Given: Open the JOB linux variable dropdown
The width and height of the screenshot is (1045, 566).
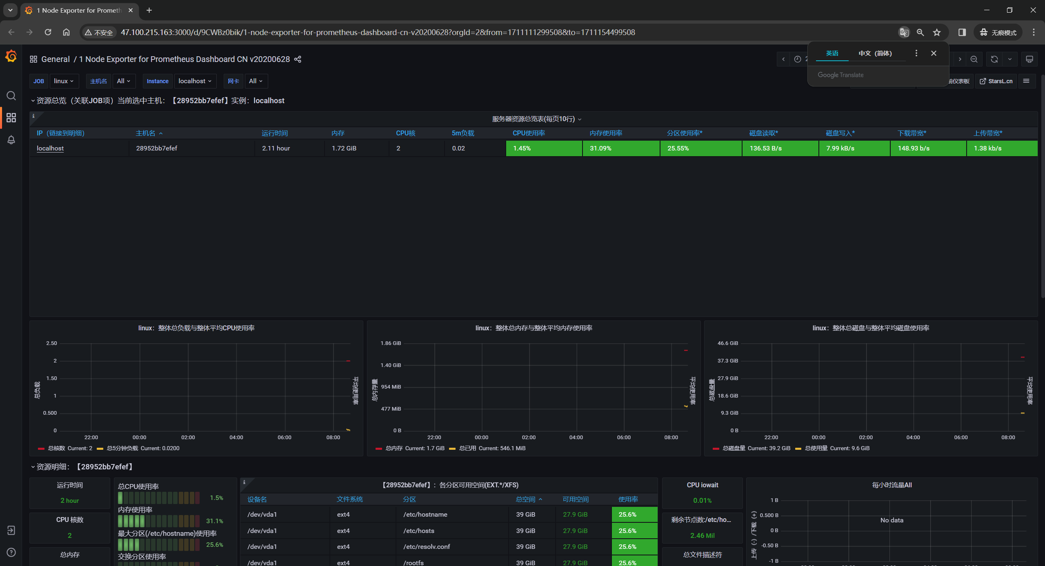Looking at the screenshot, I should [64, 81].
